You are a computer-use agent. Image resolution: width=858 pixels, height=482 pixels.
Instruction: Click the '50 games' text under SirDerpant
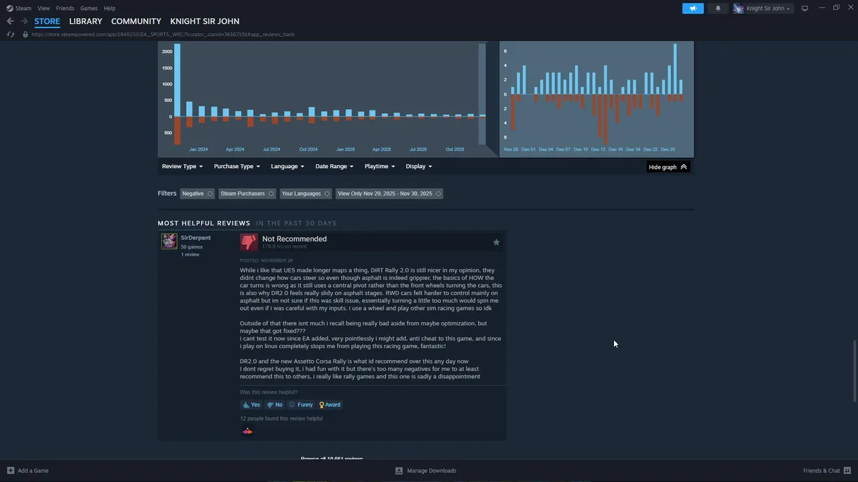pos(192,247)
